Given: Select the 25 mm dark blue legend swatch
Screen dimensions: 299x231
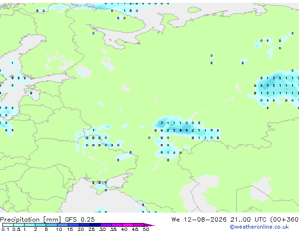Looking at the screenshot, I should click(x=95, y=225).
